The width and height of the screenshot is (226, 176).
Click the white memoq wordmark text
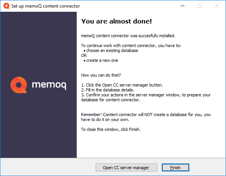(x=49, y=85)
